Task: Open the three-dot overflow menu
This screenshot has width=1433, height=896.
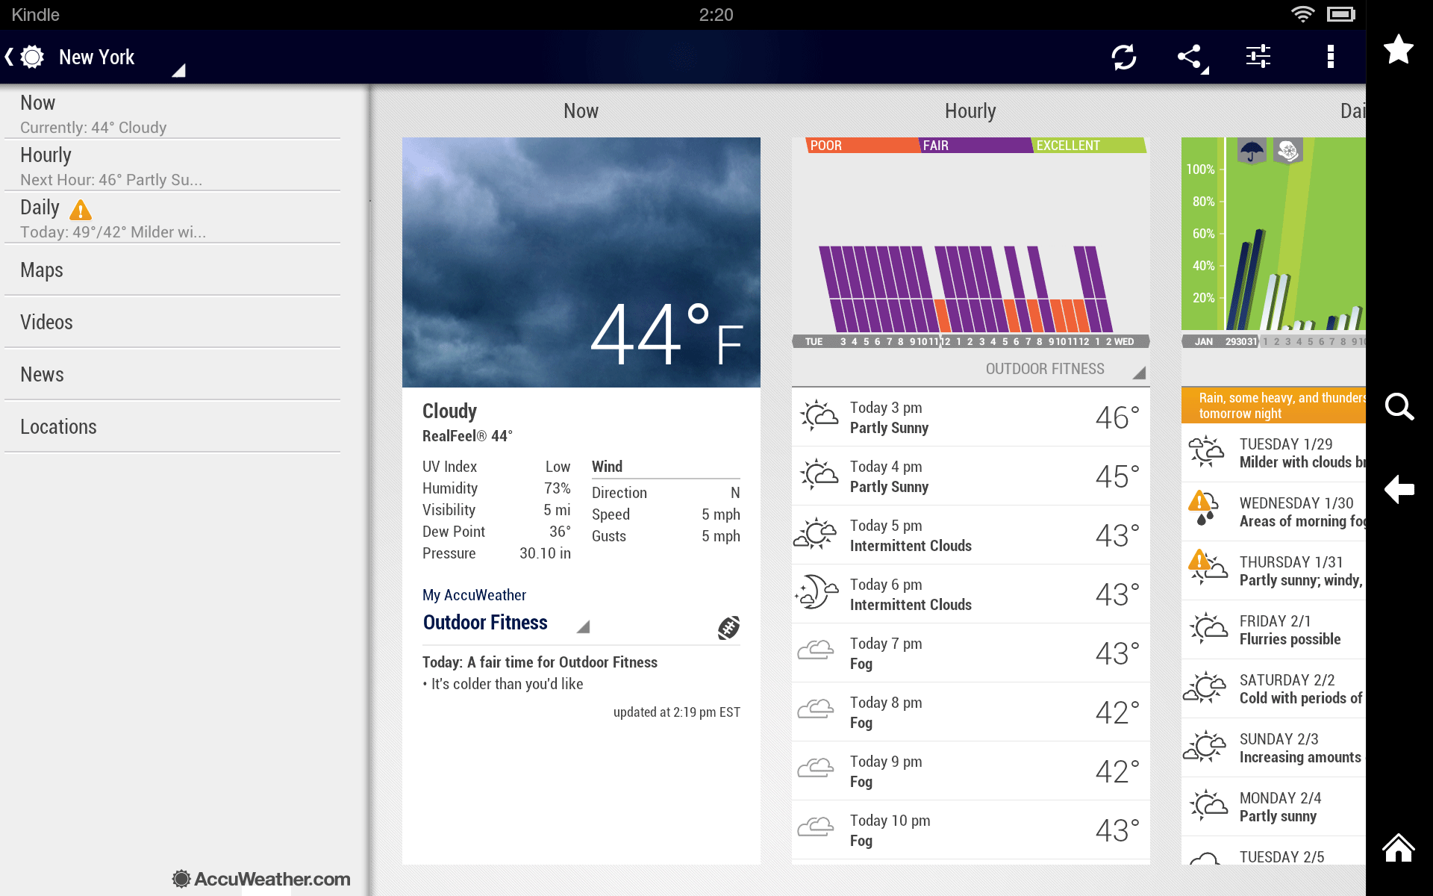Action: coord(1330,57)
